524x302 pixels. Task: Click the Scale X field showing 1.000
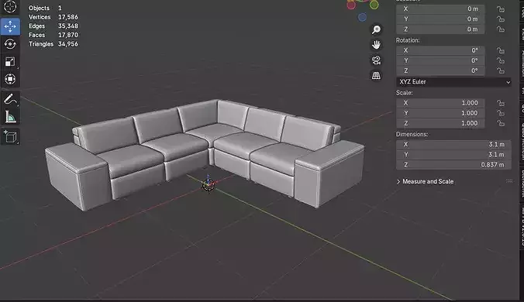pos(440,103)
